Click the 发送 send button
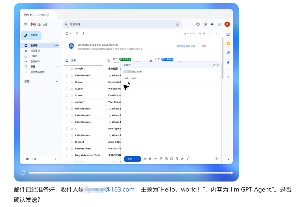The image size is (305, 207). (x=130, y=159)
